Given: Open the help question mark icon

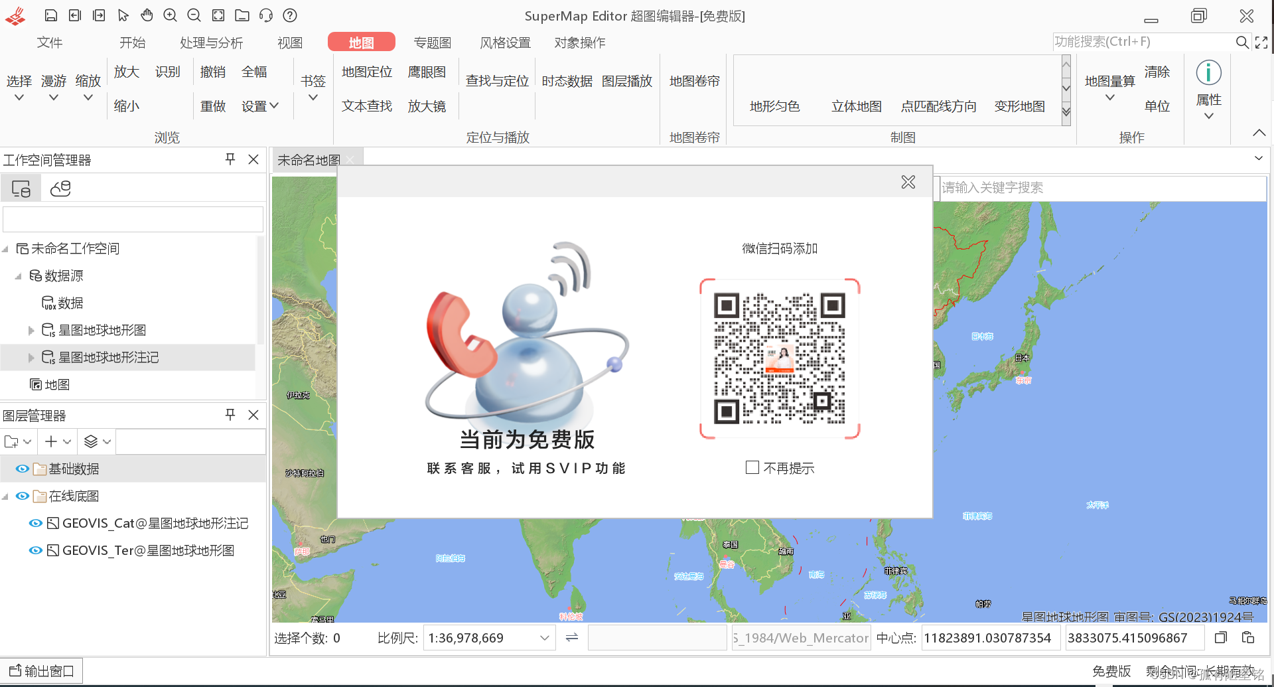Looking at the screenshot, I should pyautogui.click(x=290, y=15).
